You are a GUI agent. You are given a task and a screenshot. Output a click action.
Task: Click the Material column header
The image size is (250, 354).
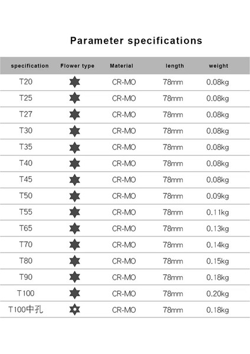[121, 66]
